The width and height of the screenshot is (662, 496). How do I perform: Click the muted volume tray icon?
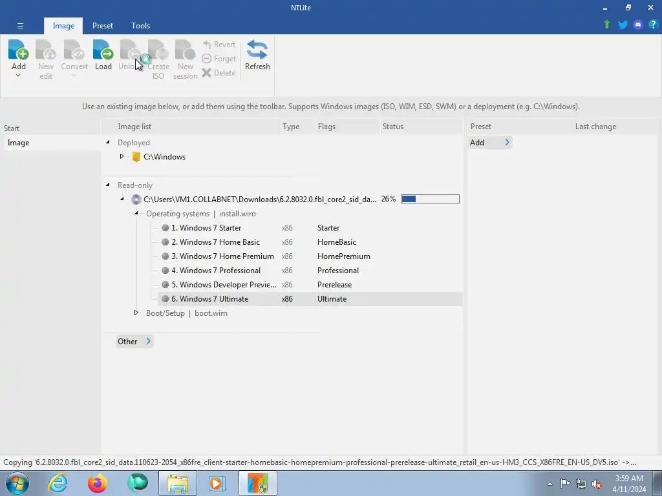pyautogui.click(x=597, y=484)
